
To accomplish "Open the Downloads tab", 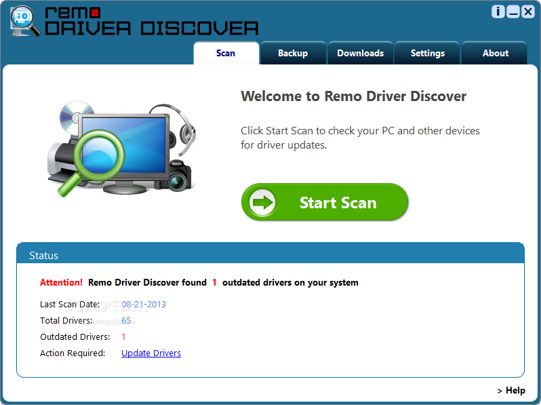I will (x=360, y=53).
